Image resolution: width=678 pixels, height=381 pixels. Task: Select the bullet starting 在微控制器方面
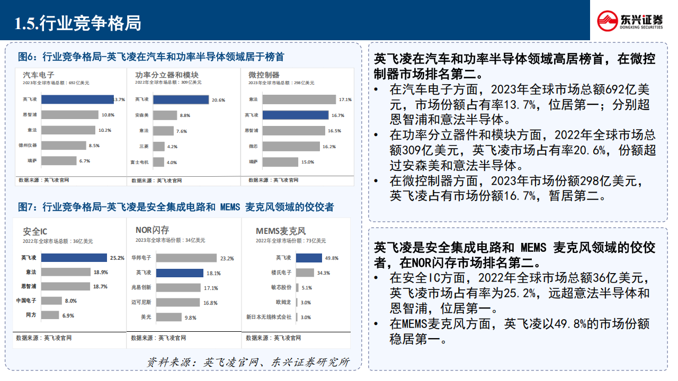[x=517, y=189]
